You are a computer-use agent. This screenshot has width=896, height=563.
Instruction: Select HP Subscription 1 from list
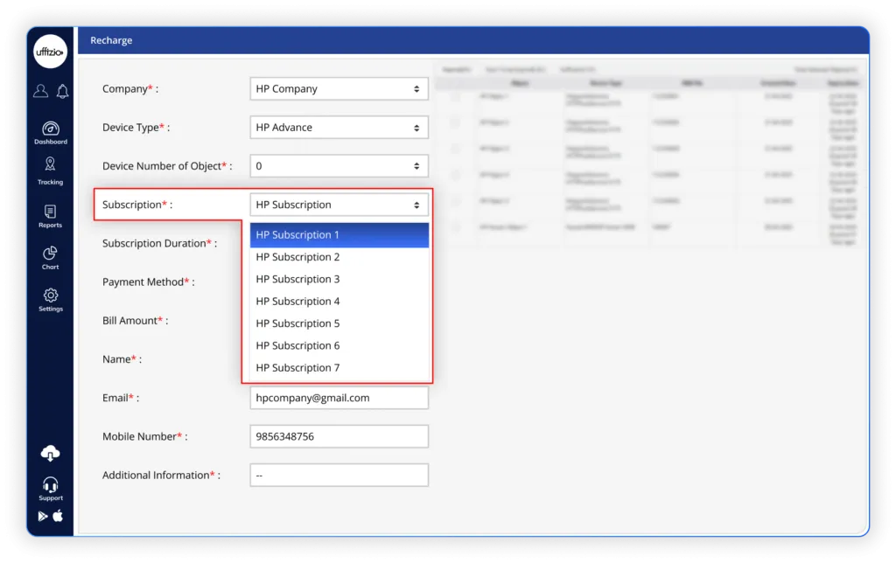(x=339, y=235)
